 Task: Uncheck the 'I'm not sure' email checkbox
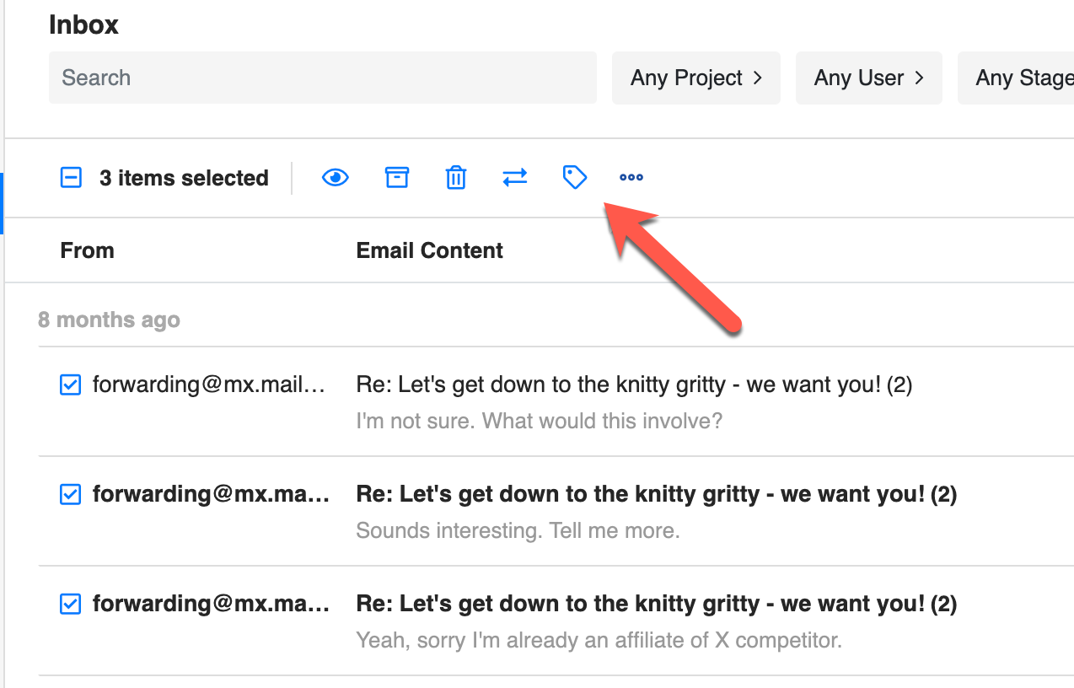[x=71, y=385]
